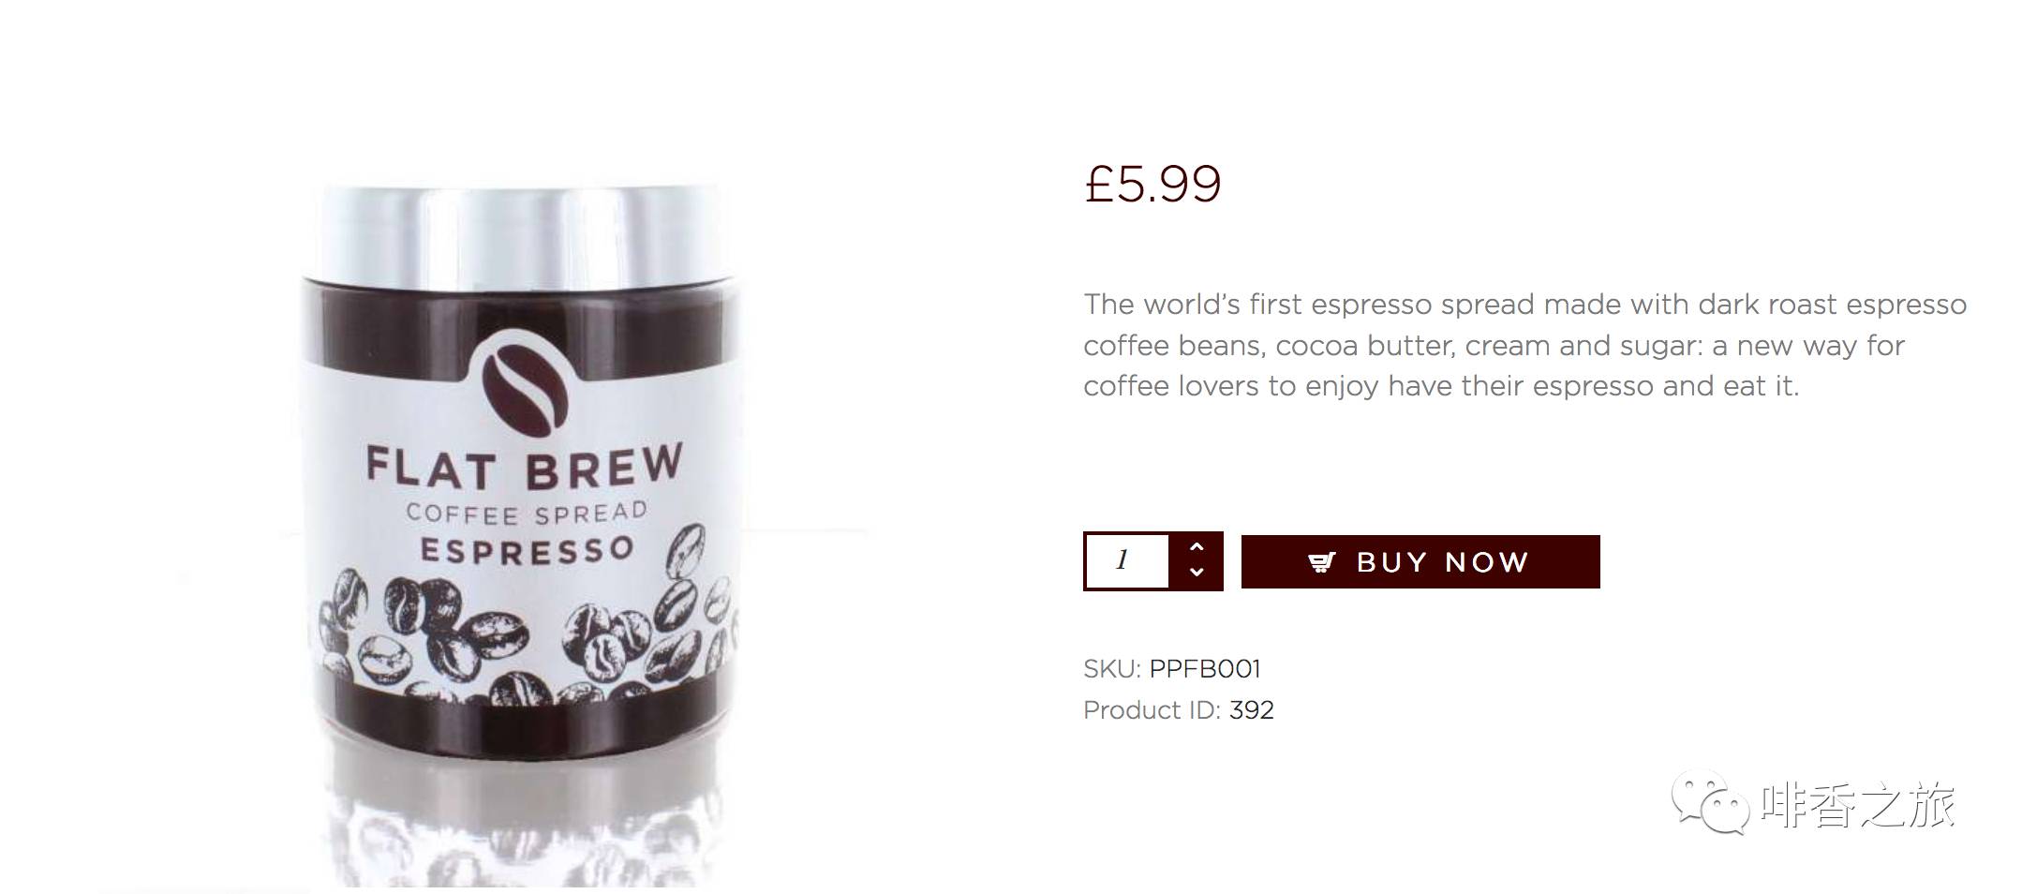Click the coffee bean logo on the jar

point(525,386)
